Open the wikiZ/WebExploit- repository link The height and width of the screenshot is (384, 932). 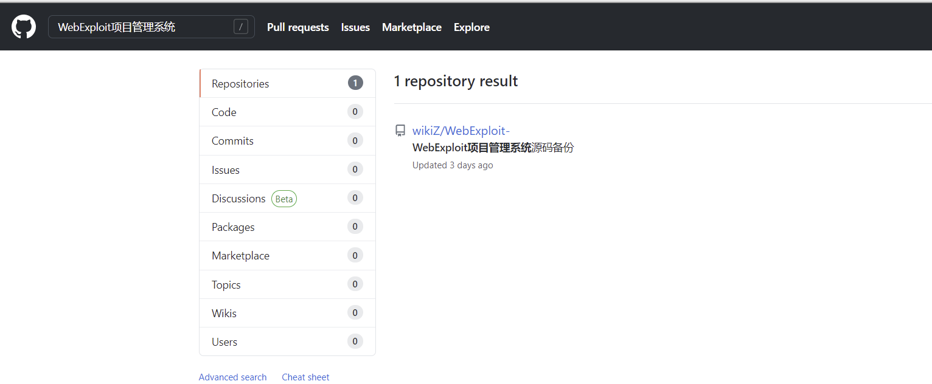tap(461, 131)
